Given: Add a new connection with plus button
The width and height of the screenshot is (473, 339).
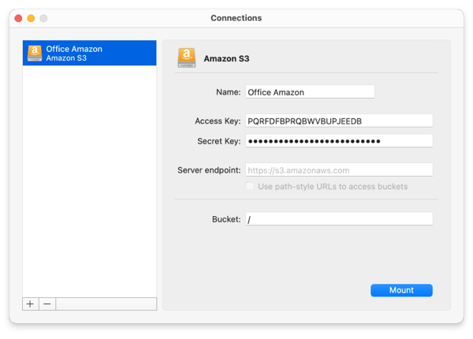Looking at the screenshot, I should 30,304.
